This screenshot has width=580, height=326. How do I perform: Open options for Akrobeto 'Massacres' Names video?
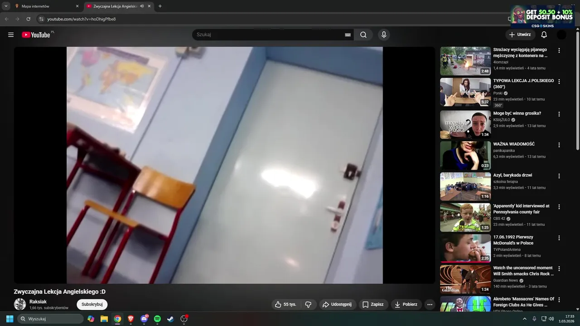(x=559, y=300)
